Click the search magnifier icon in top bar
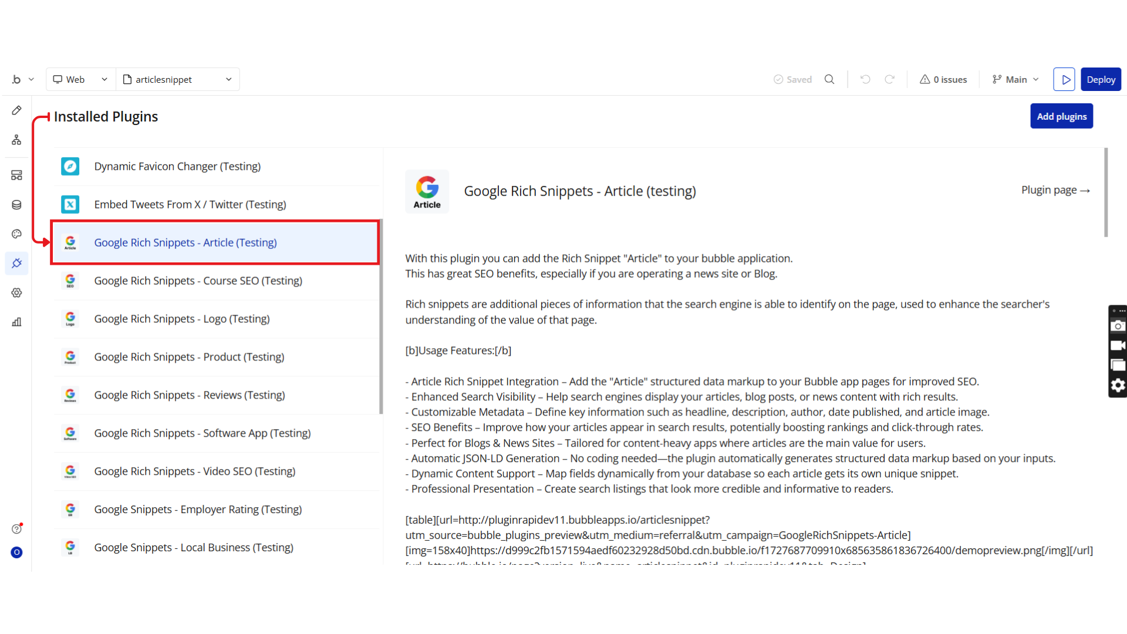Viewport: 1127px width, 634px height. click(x=829, y=79)
